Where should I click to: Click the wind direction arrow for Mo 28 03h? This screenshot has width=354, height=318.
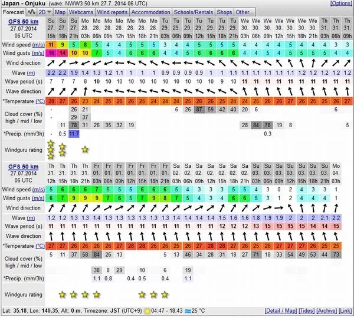click(x=85, y=63)
